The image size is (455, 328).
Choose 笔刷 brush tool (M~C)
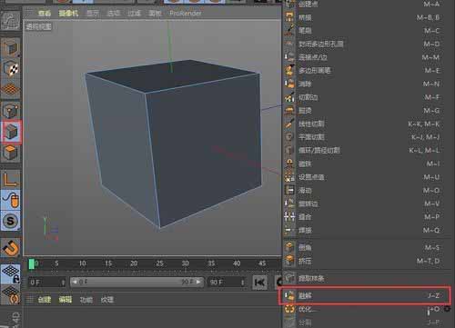click(x=368, y=31)
